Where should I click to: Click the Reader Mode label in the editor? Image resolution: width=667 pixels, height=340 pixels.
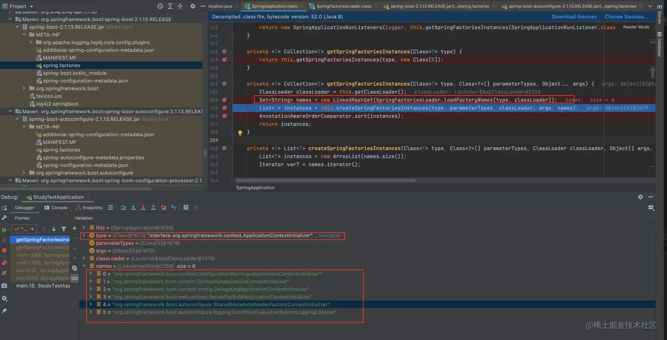click(x=636, y=27)
